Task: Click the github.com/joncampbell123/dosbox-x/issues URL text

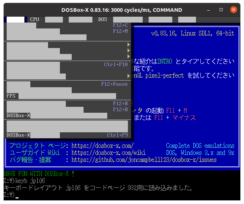Action: tap(144, 160)
